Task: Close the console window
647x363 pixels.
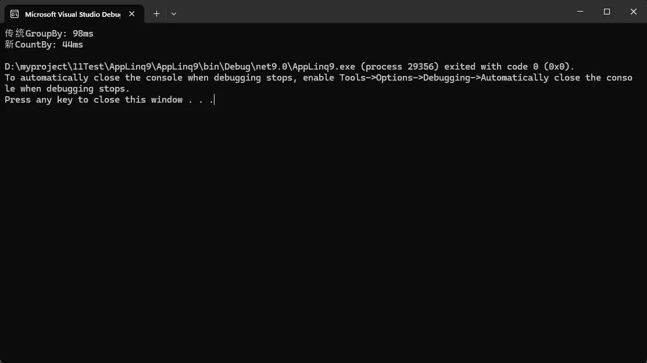Action: click(634, 12)
